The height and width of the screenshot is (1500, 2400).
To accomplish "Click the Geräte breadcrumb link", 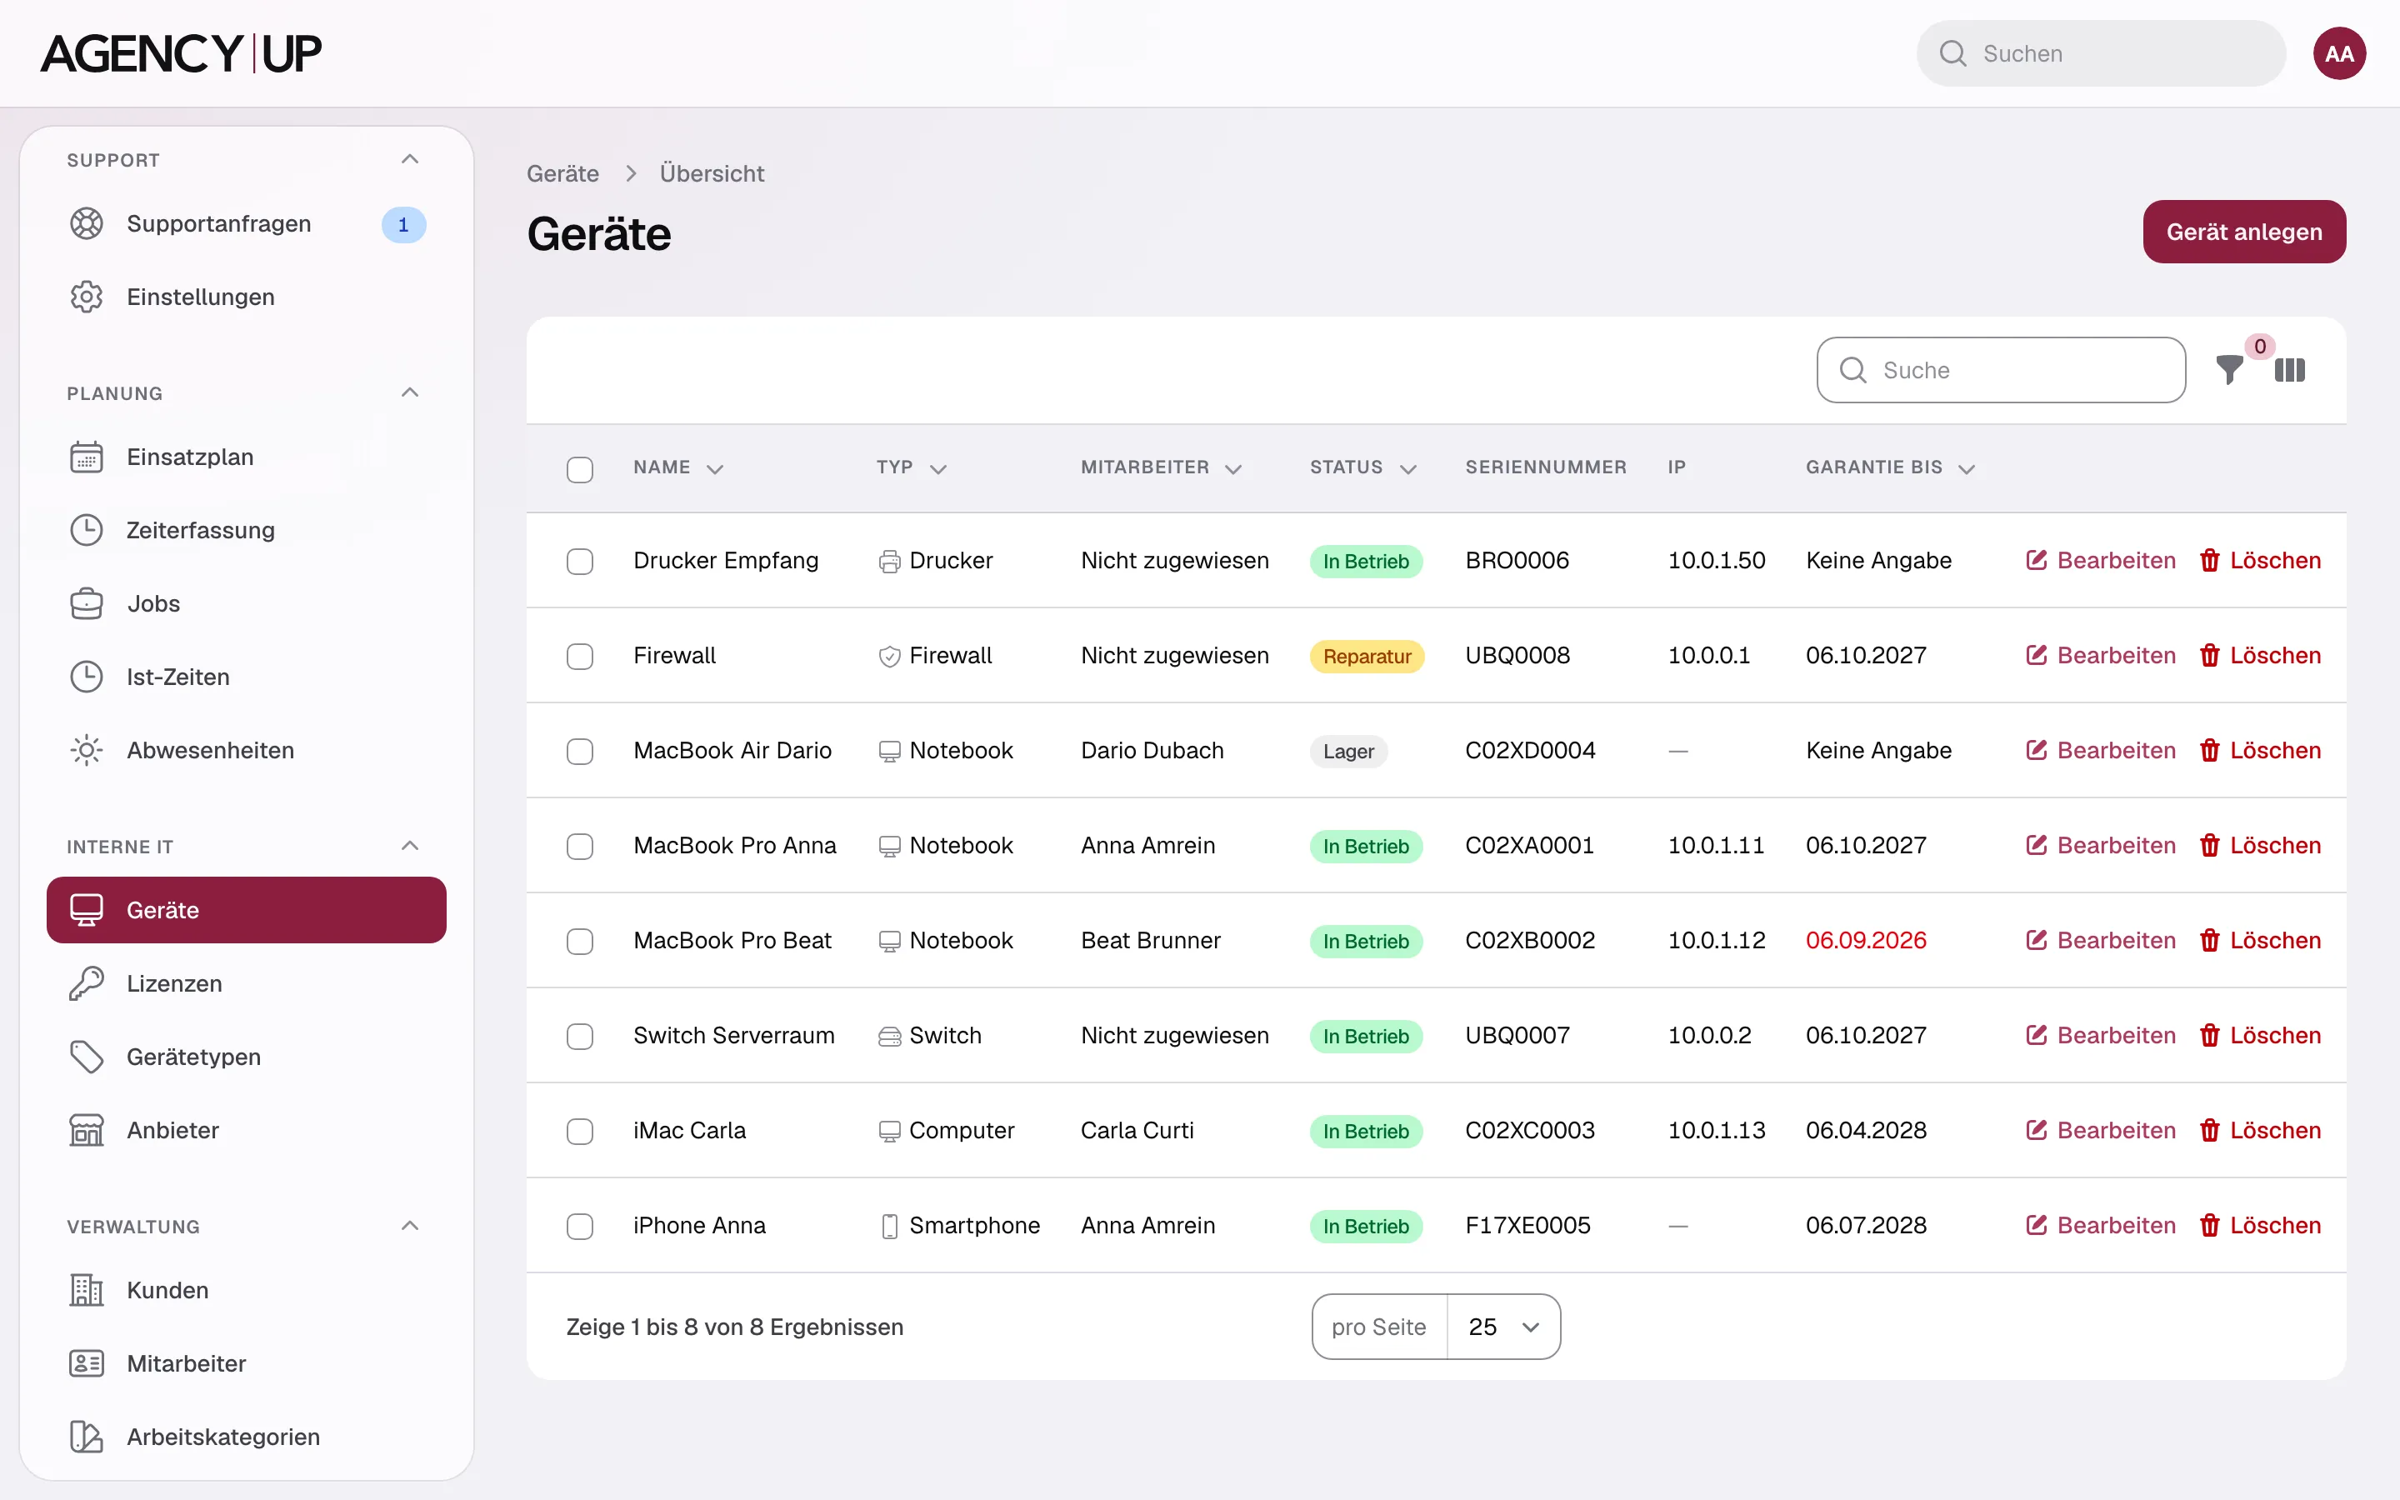I will [562, 173].
